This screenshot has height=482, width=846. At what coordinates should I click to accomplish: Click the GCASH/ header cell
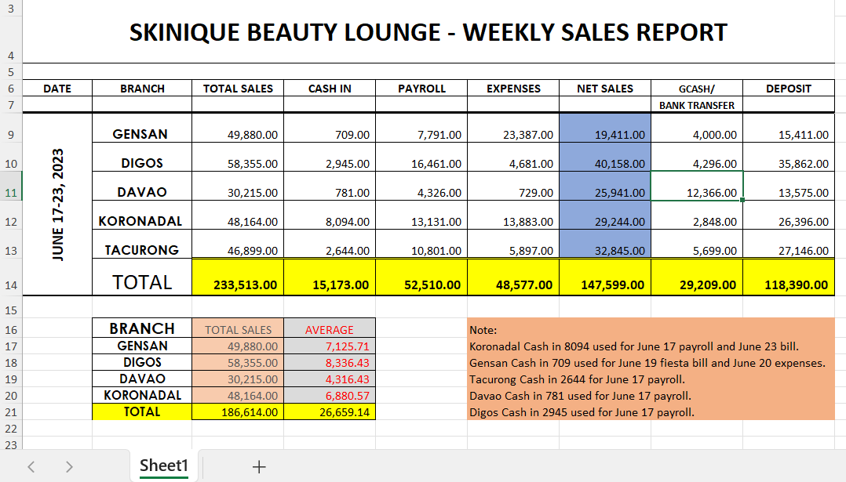(x=697, y=89)
